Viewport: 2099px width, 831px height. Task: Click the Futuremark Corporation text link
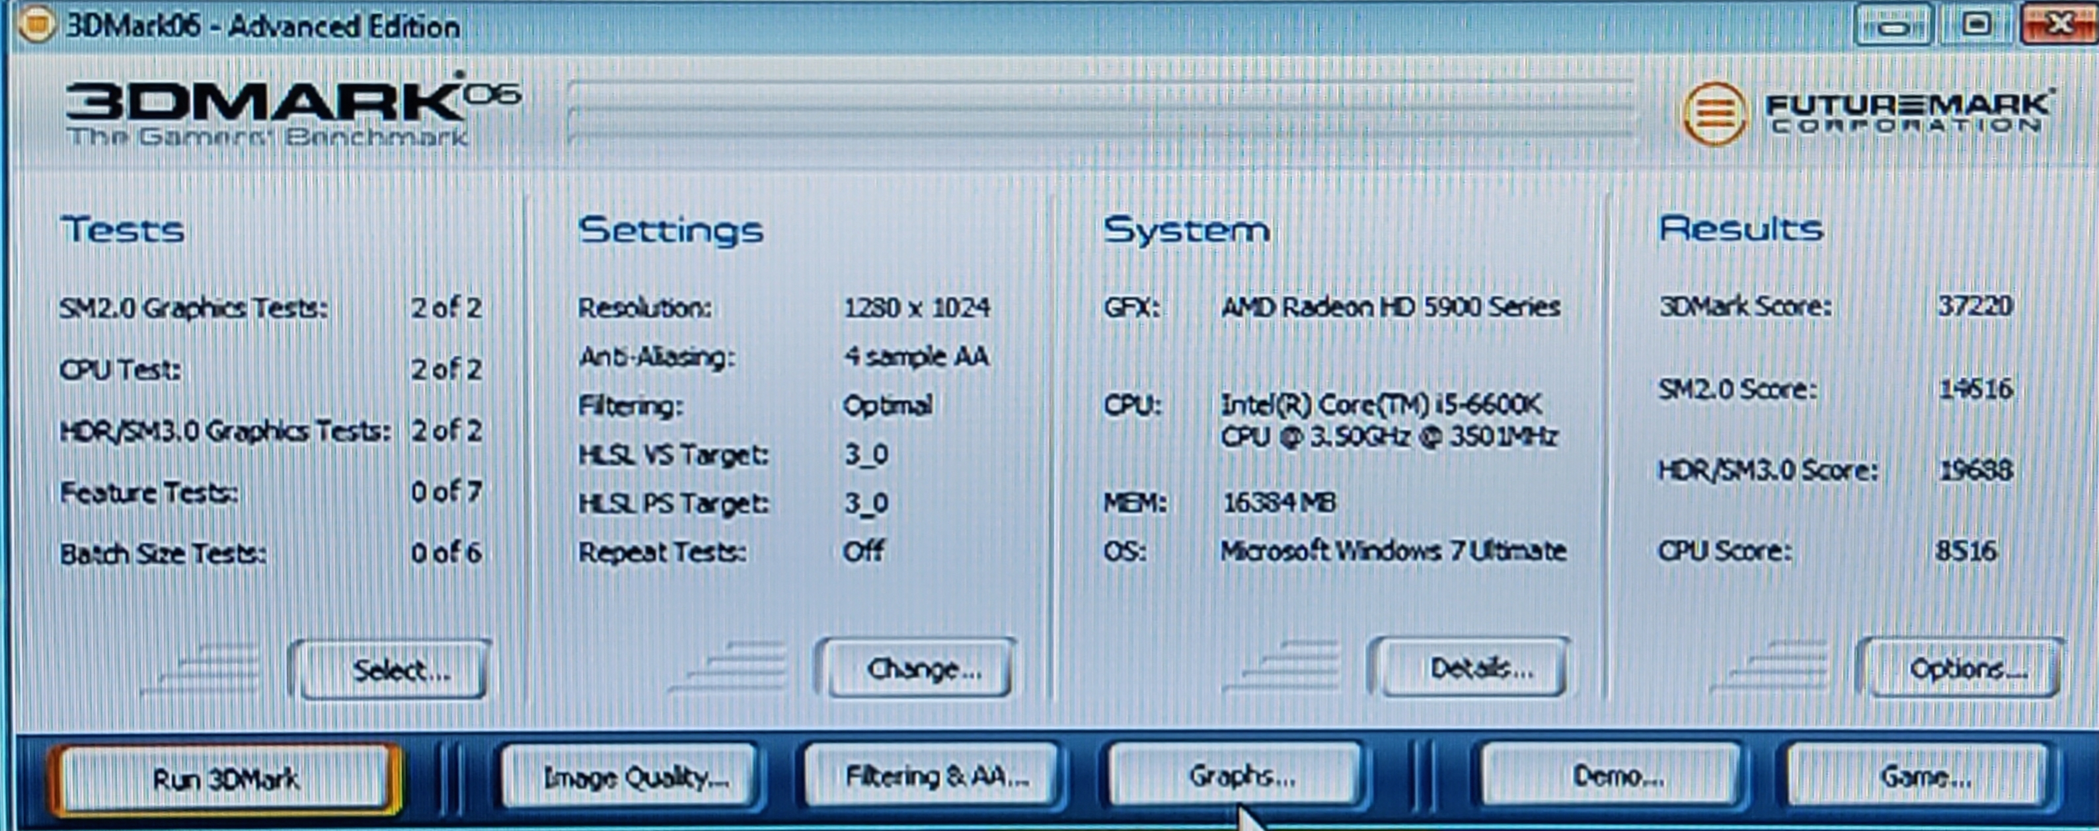click(1907, 112)
